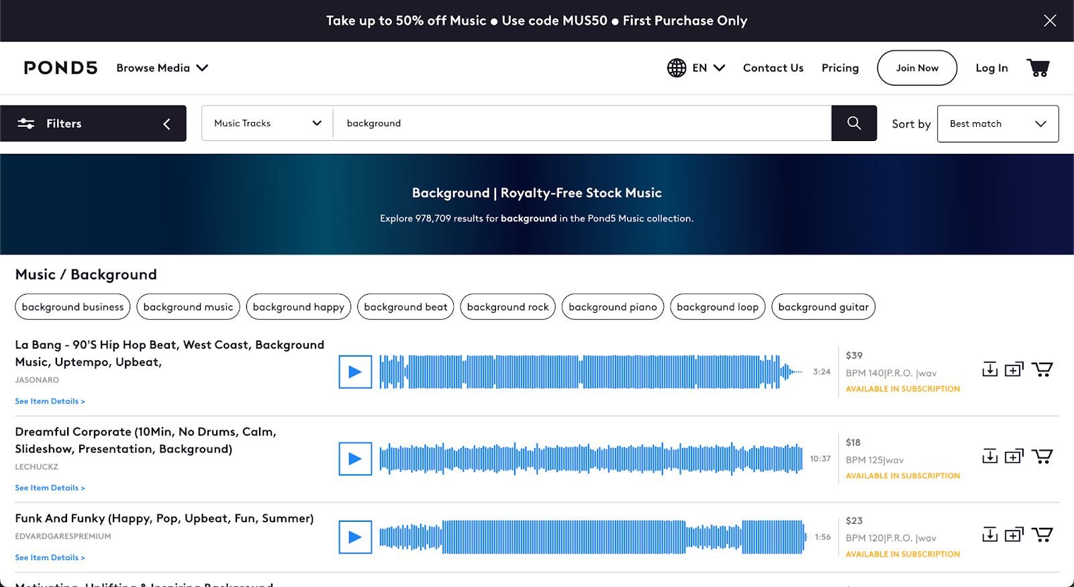The height and width of the screenshot is (587, 1074).
Task: Open artist LECHUCKZ profile
Action: point(36,467)
